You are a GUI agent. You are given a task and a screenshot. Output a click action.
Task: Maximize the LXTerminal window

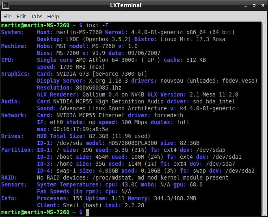(254, 5)
